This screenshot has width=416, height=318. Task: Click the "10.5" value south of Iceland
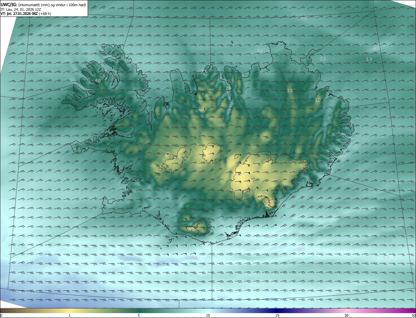click(301, 249)
